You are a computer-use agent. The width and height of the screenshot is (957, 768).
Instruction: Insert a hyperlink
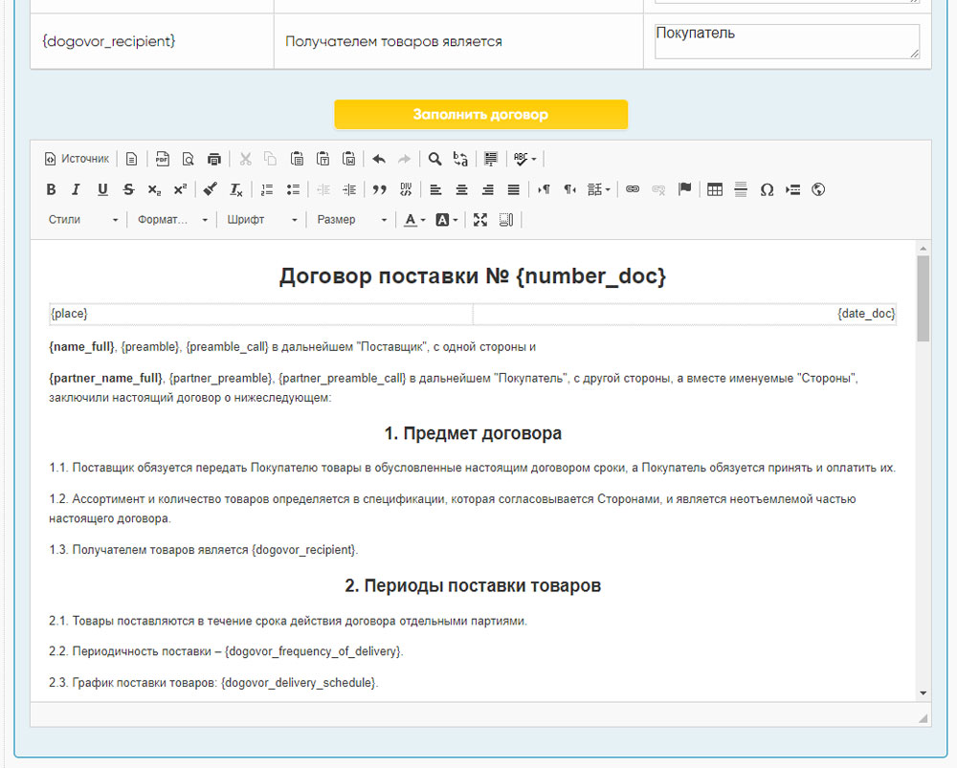pos(633,189)
